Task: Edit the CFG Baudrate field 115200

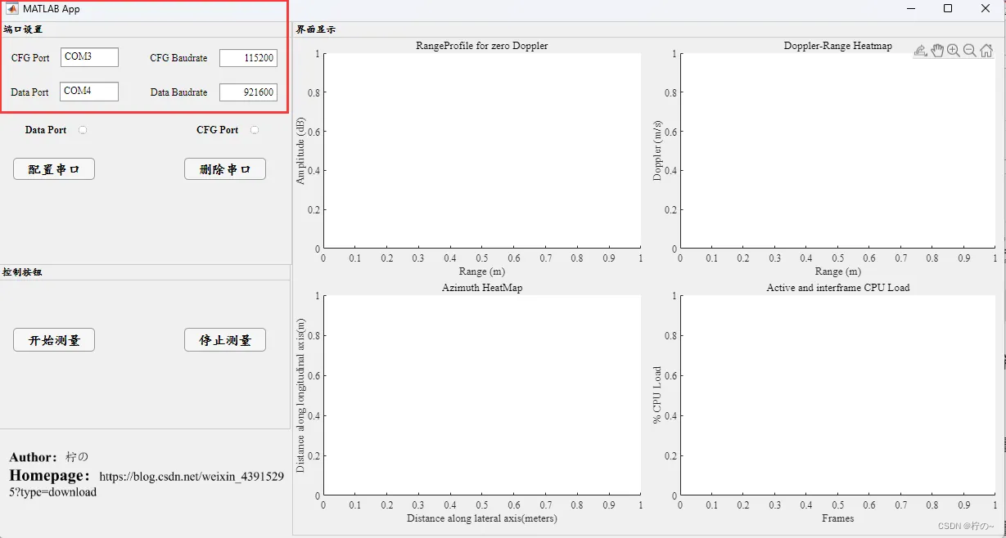Action: pyautogui.click(x=248, y=58)
